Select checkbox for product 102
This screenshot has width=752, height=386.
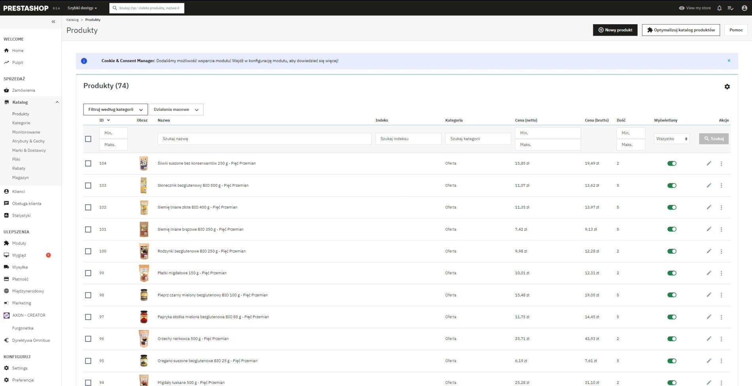[88, 207]
